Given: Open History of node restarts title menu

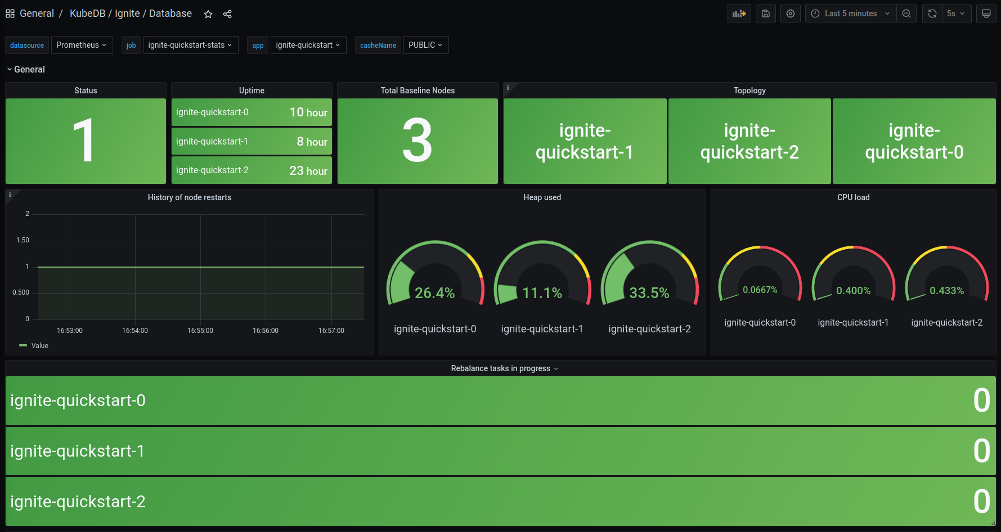Looking at the screenshot, I should tap(190, 197).
